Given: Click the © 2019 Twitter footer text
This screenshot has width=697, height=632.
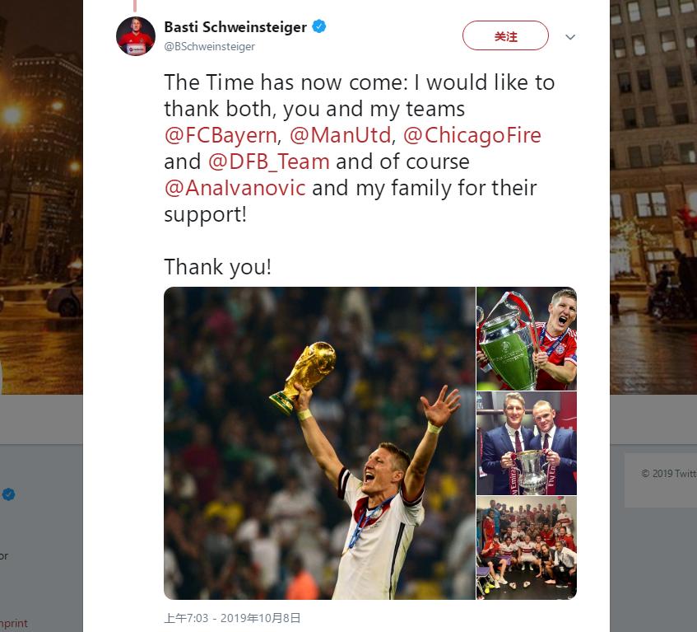Looking at the screenshot, I should click(668, 474).
